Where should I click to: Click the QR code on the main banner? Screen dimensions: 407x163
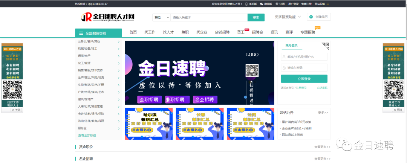pyautogui.click(x=252, y=71)
